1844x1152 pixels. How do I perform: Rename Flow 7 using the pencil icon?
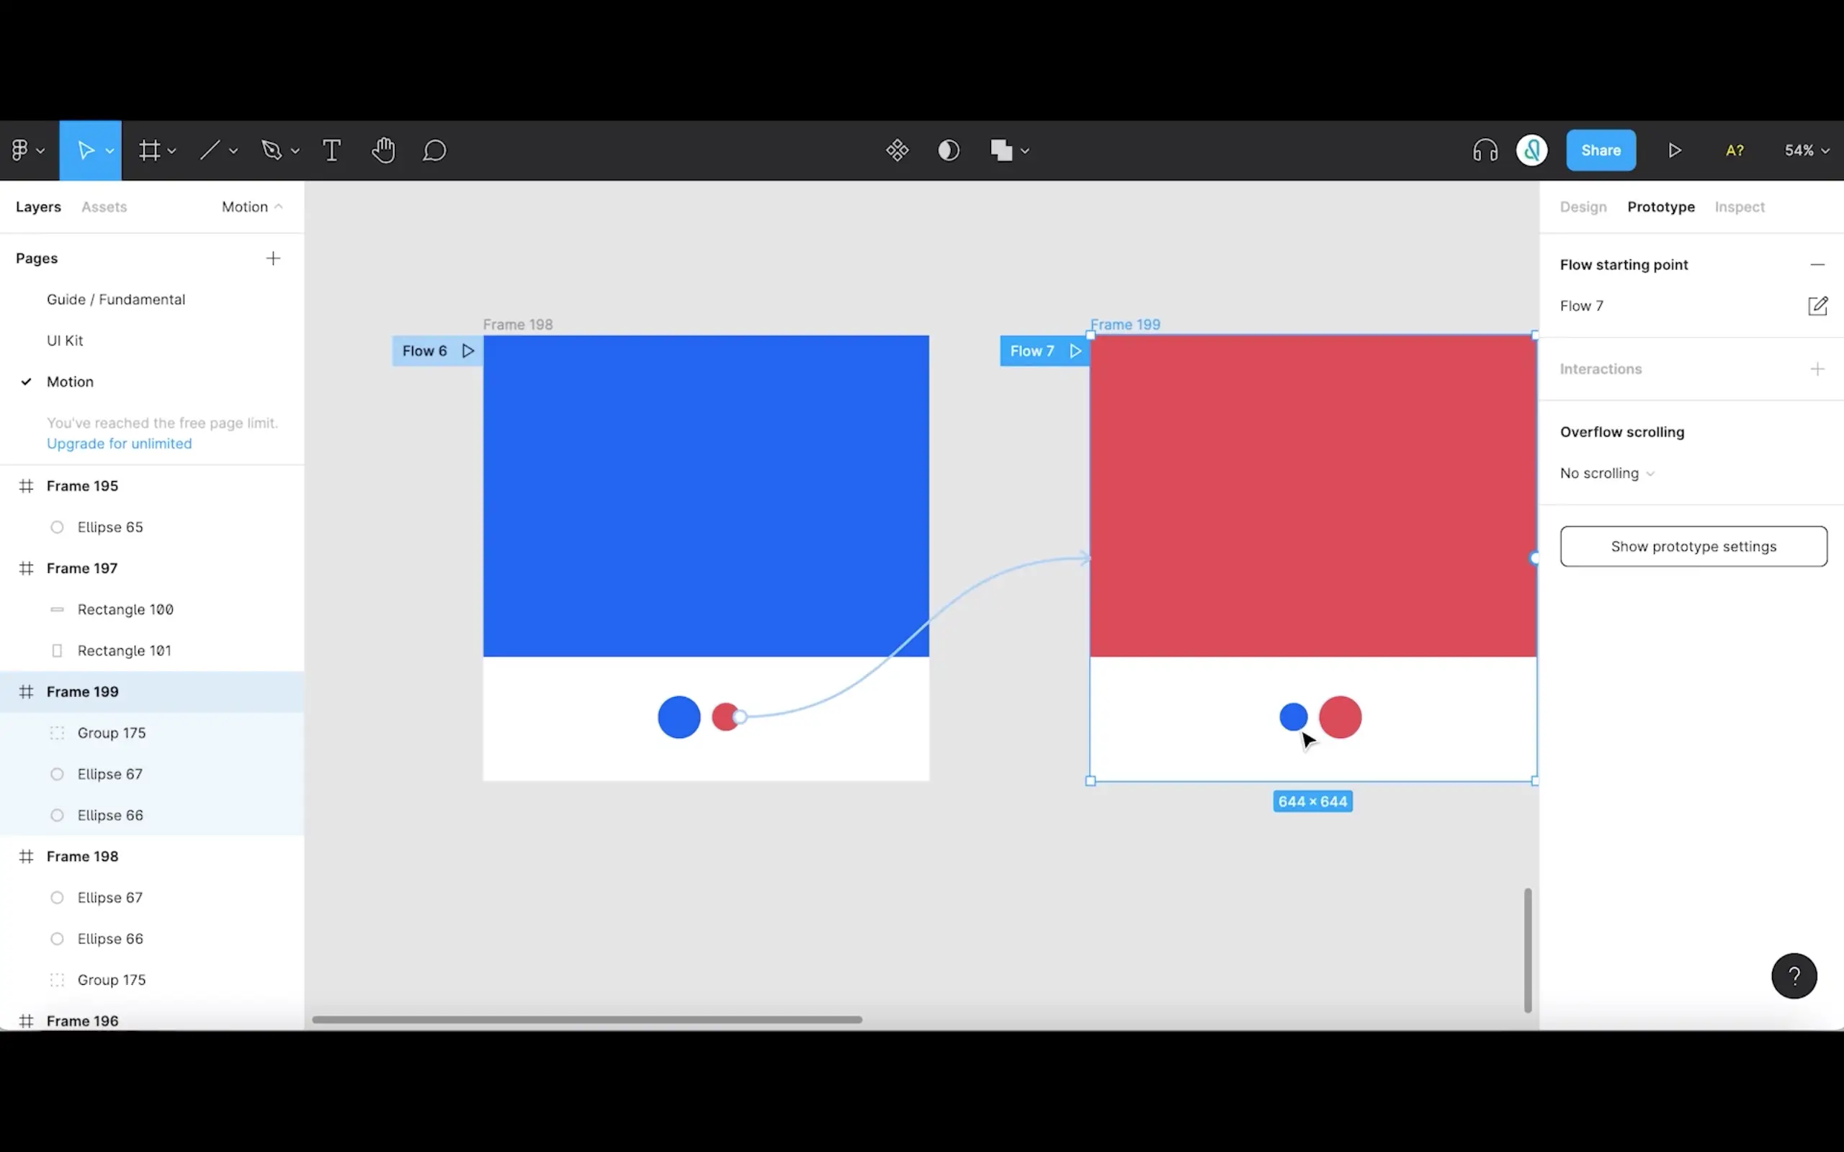point(1817,305)
